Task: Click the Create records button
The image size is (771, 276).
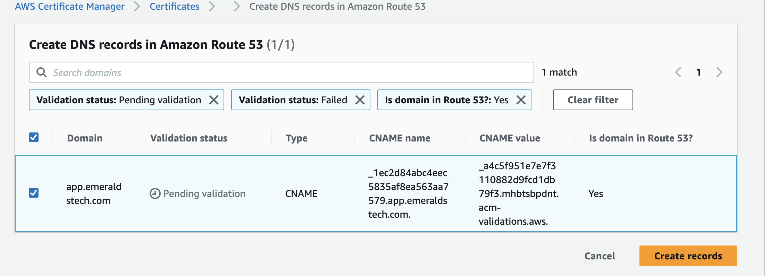Action: [x=688, y=256]
